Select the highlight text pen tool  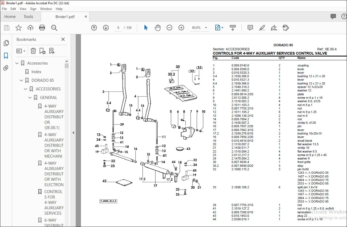pos(262,28)
